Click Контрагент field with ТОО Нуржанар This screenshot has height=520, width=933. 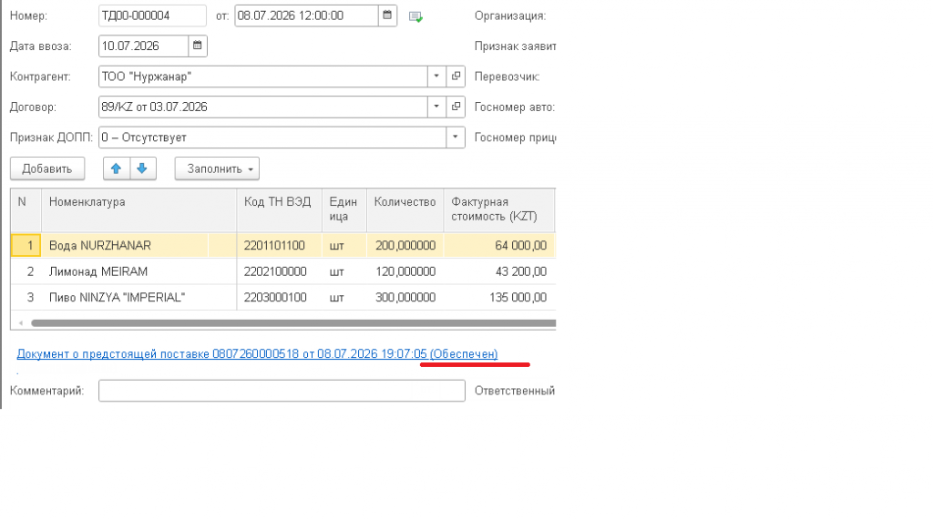pyautogui.click(x=263, y=76)
